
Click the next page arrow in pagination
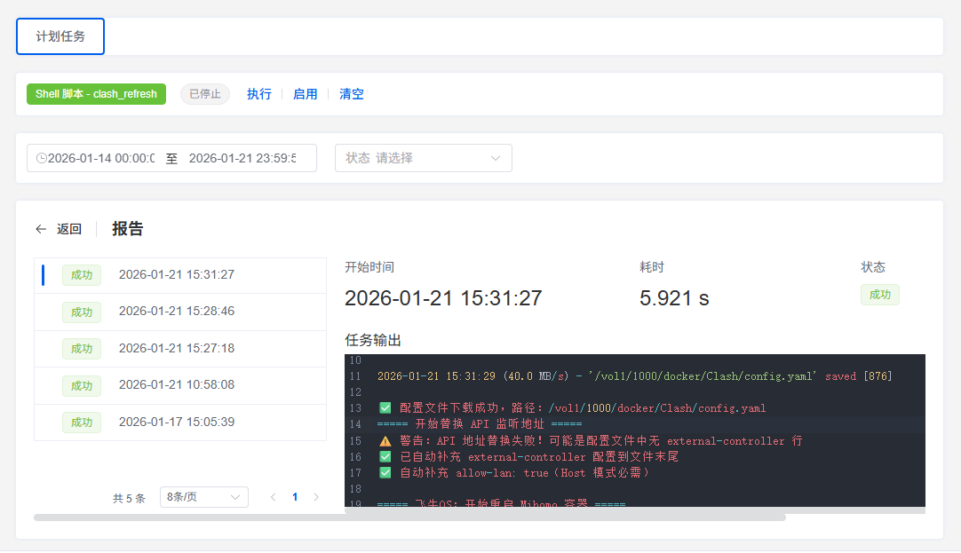[x=316, y=497]
